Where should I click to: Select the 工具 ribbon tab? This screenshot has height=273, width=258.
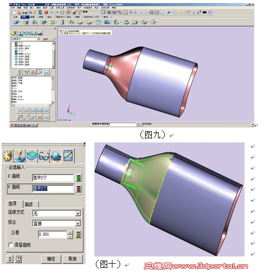16,17
